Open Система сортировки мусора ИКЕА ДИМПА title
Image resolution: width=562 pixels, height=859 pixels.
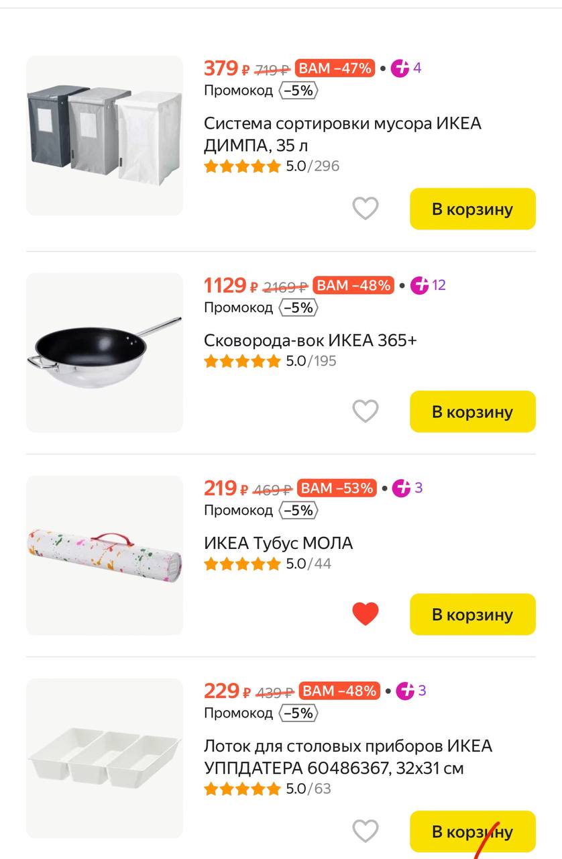tap(342, 134)
